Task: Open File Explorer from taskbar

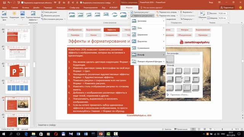Action: click(34, 134)
